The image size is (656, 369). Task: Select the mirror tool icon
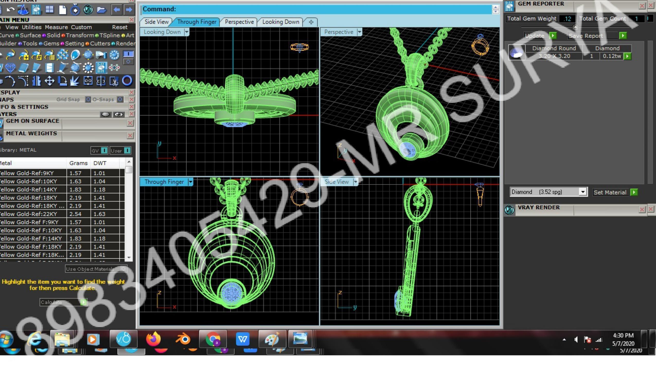(36, 81)
